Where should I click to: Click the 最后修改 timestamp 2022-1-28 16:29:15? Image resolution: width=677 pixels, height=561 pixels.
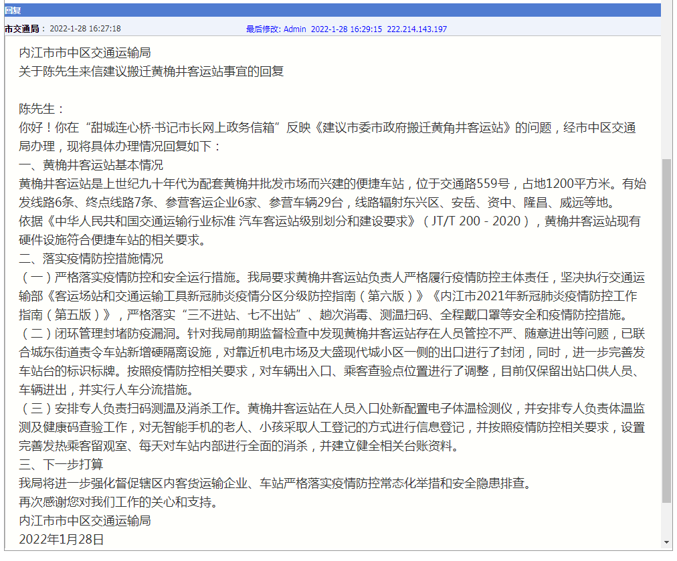[346, 29]
